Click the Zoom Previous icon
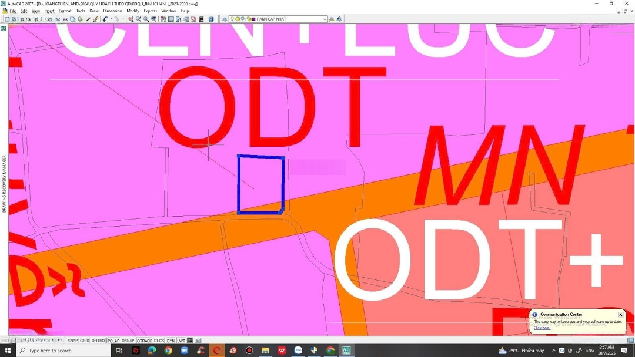The height and width of the screenshot is (357, 635). tap(153, 19)
